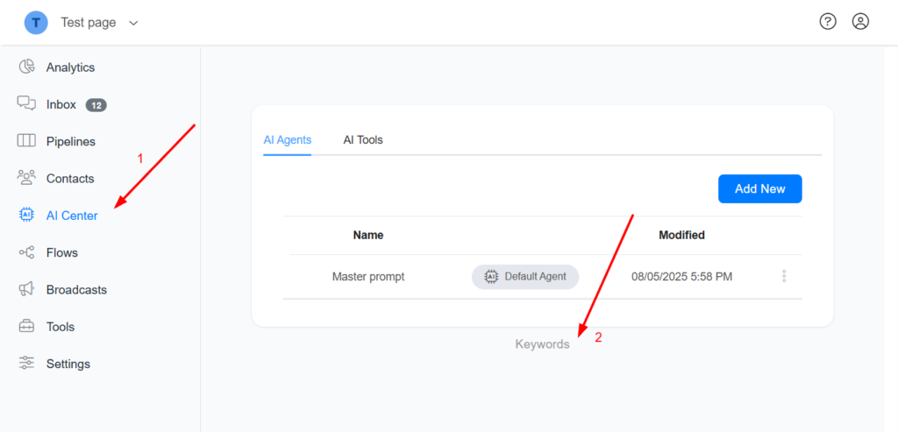
Task: Click the Add New button
Action: tap(760, 188)
